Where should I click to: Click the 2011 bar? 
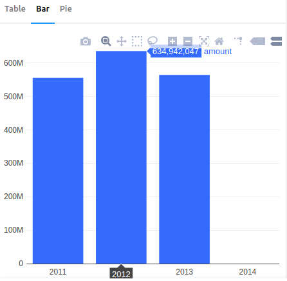pos(58,171)
